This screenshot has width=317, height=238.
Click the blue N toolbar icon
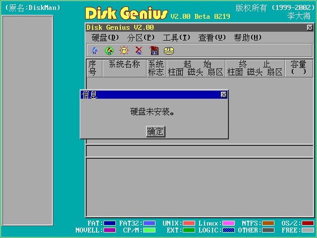94,51
